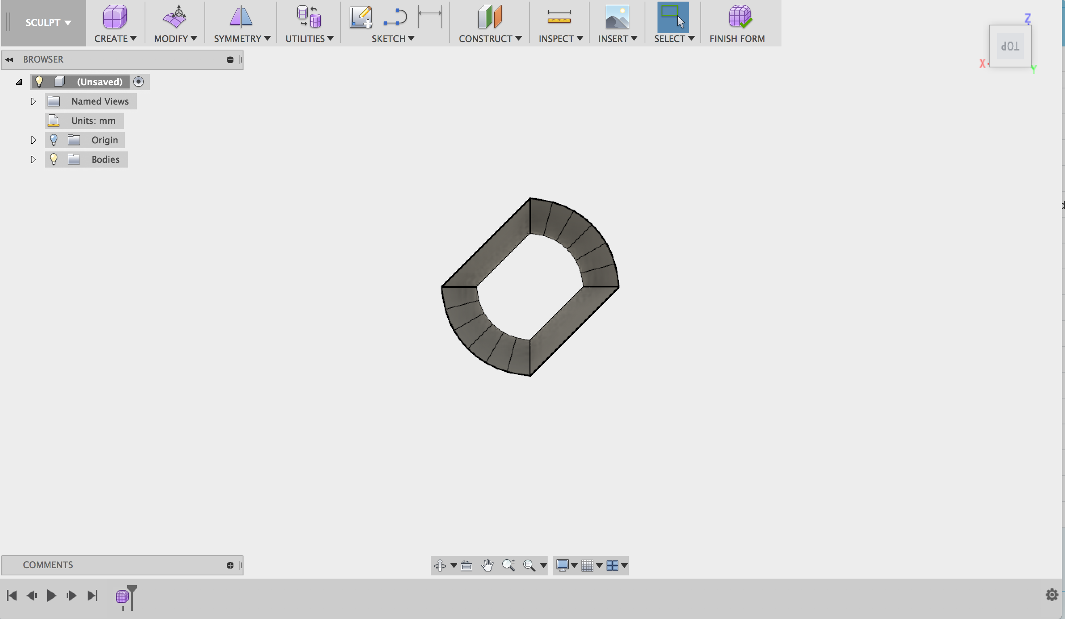Open the SELECT menu
Screen dimensions: 1065x619
674,38
